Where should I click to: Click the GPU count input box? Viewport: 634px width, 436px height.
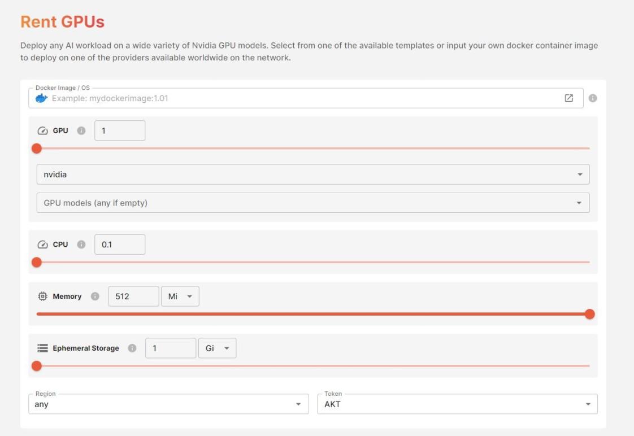120,130
